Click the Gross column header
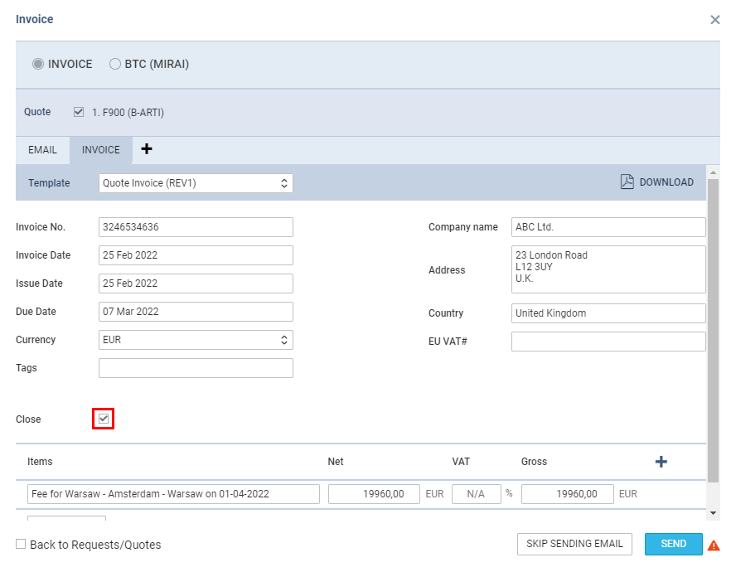 coord(534,462)
